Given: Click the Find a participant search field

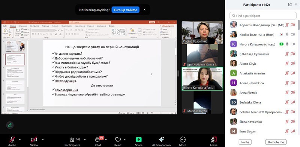Looking at the screenshot, I should pos(263,16).
